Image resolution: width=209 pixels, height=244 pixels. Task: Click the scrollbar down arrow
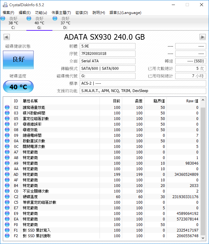coord(203,238)
